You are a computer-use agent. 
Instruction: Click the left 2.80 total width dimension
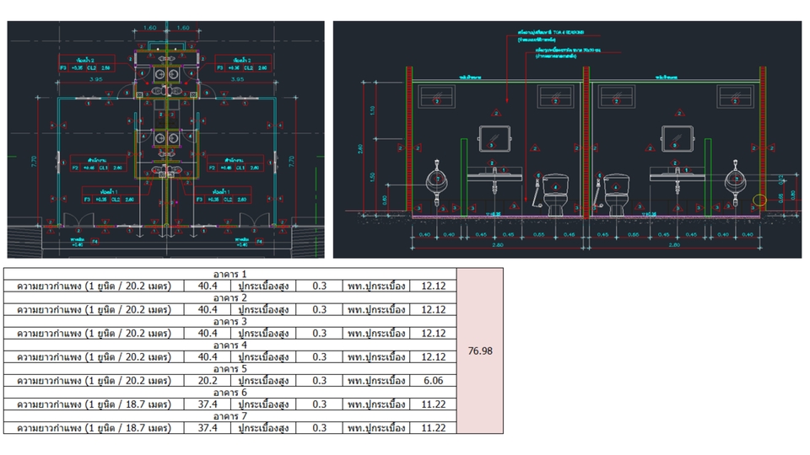pyautogui.click(x=496, y=245)
